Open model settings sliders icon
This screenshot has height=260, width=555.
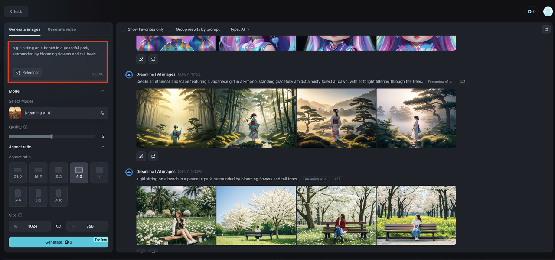click(x=102, y=113)
